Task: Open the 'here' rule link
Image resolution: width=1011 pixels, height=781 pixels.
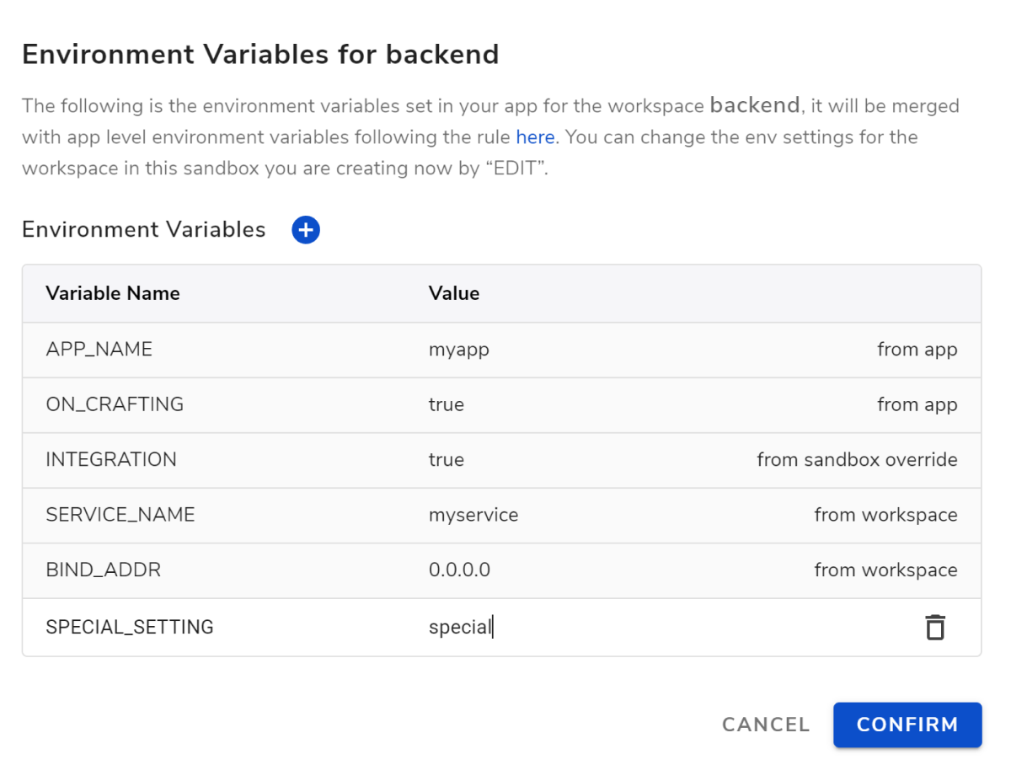Action: coord(535,136)
